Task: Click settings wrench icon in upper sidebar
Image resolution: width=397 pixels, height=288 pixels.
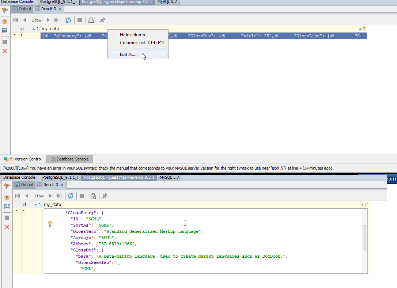Action: [5, 10]
